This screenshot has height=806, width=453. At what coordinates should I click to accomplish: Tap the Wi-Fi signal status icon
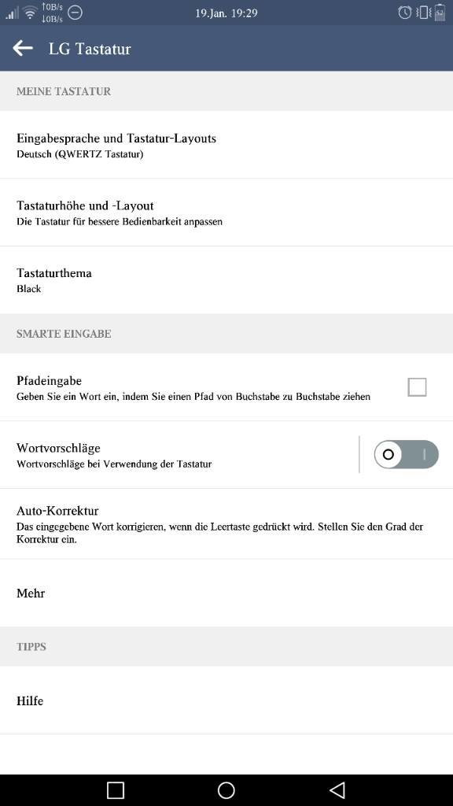coord(31,13)
